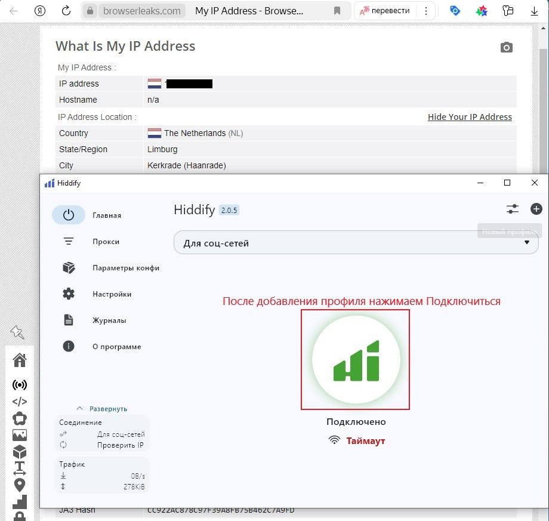Viewport: 549px width, 521px height.
Task: Click the location pin icon in sidebar
Action: pos(20,485)
